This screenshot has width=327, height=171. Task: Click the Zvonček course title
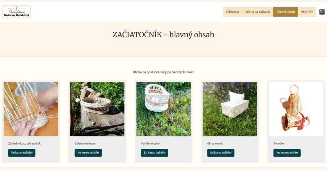coord(278,144)
